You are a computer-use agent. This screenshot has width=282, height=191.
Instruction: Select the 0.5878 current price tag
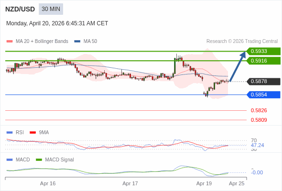[x=263, y=81]
